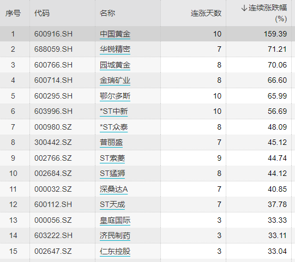Click the 名称 column header

107,13
